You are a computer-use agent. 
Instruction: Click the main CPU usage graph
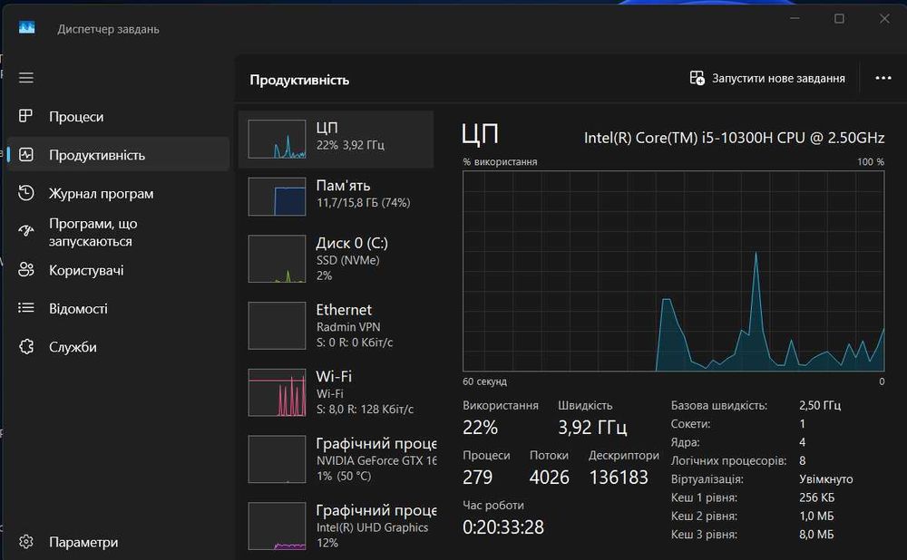click(x=673, y=271)
